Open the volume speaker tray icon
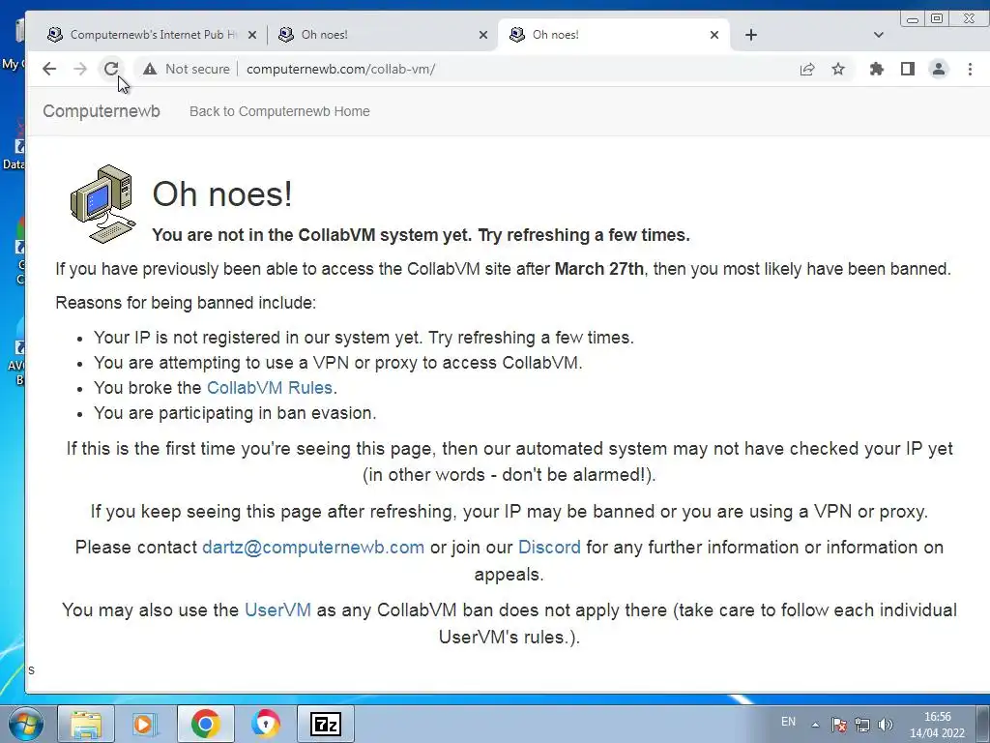 [886, 725]
